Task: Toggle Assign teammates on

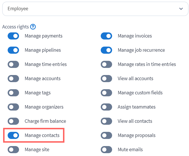Action: click(106, 107)
